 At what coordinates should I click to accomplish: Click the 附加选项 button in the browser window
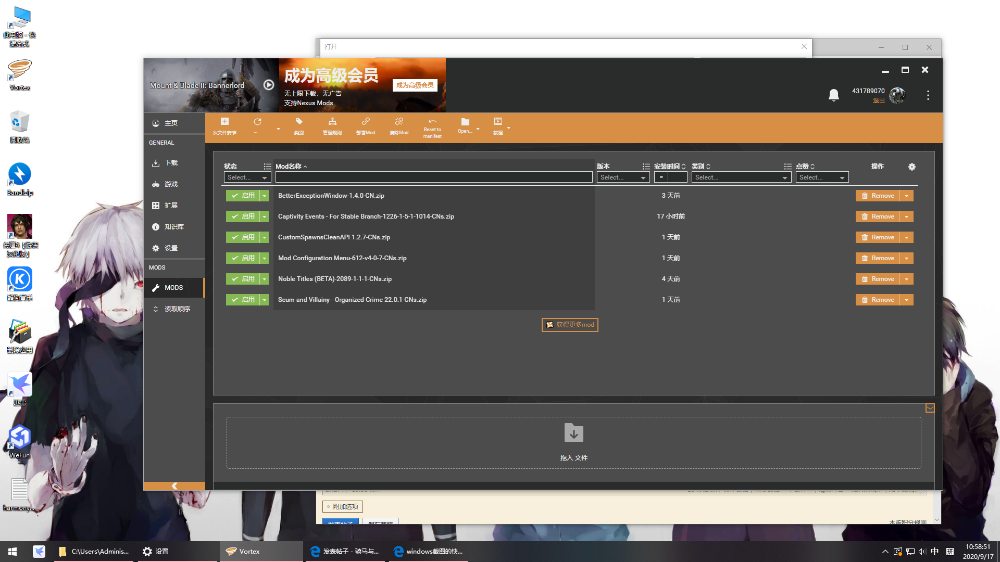(x=343, y=507)
